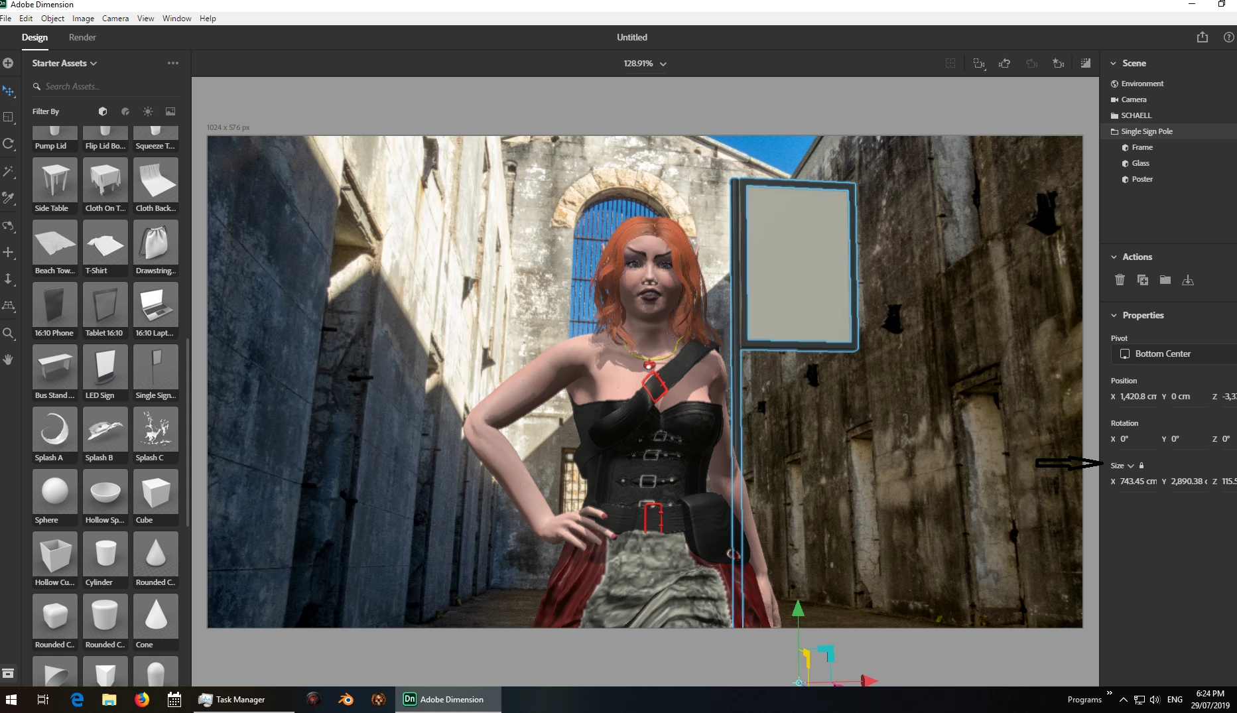Image resolution: width=1237 pixels, height=713 pixels.
Task: Switch to the Design tab
Action: [x=34, y=37]
